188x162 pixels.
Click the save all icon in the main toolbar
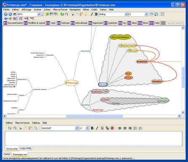pos(56,14)
